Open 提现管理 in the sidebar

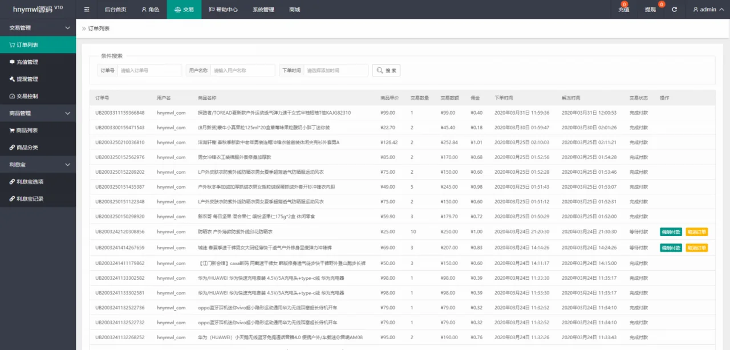click(x=27, y=79)
